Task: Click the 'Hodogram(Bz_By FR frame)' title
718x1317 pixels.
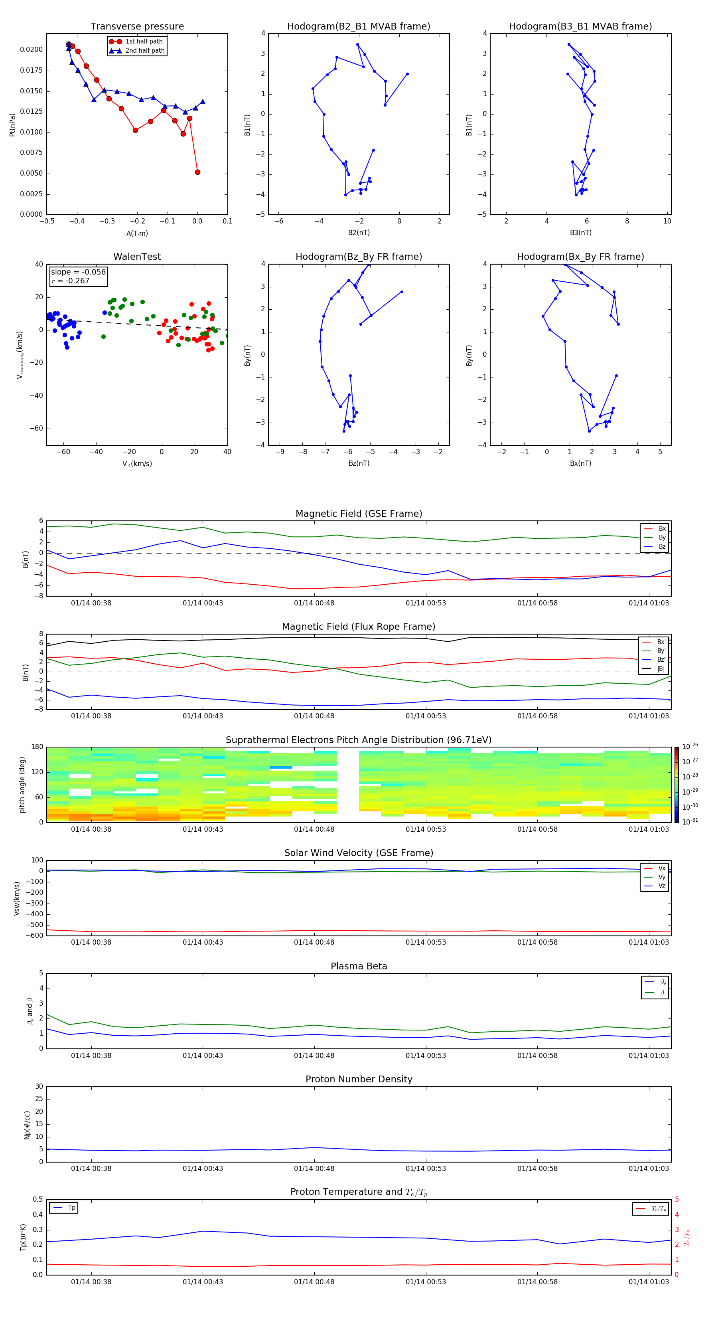Action: point(359,257)
